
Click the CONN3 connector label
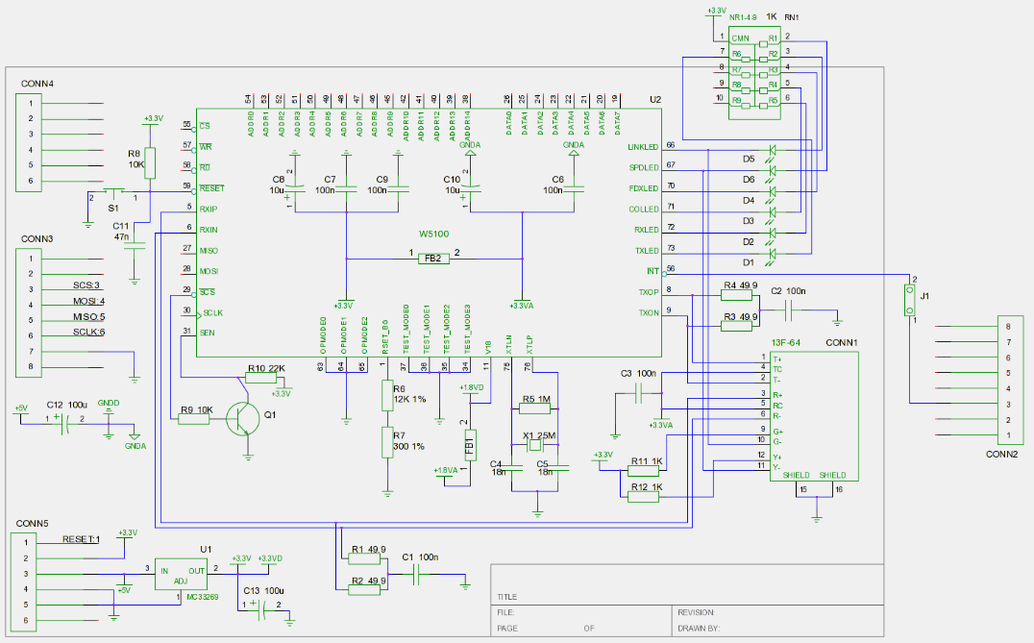[x=37, y=238]
